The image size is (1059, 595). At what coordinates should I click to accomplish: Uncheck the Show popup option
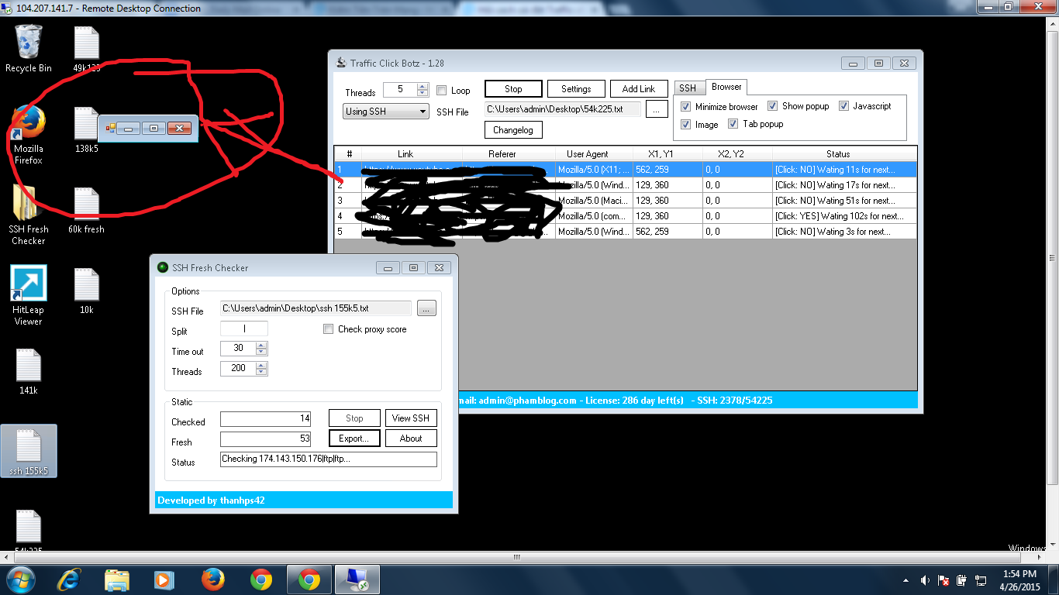pyautogui.click(x=772, y=106)
